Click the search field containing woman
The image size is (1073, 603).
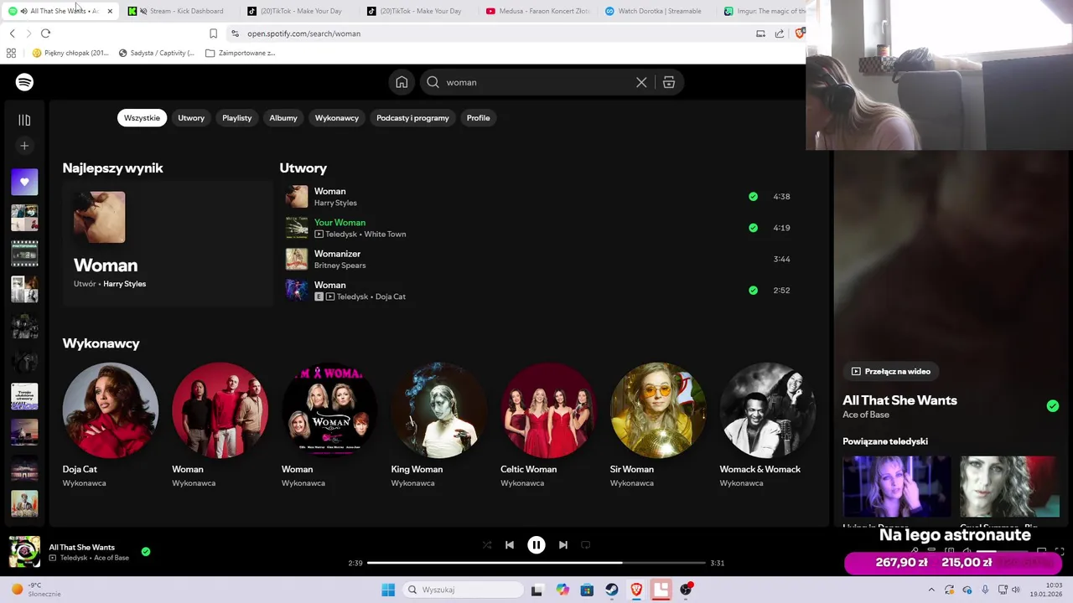(537, 82)
